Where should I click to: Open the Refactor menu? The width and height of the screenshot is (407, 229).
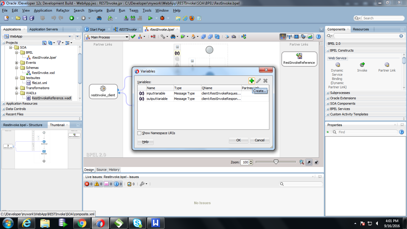click(63, 10)
